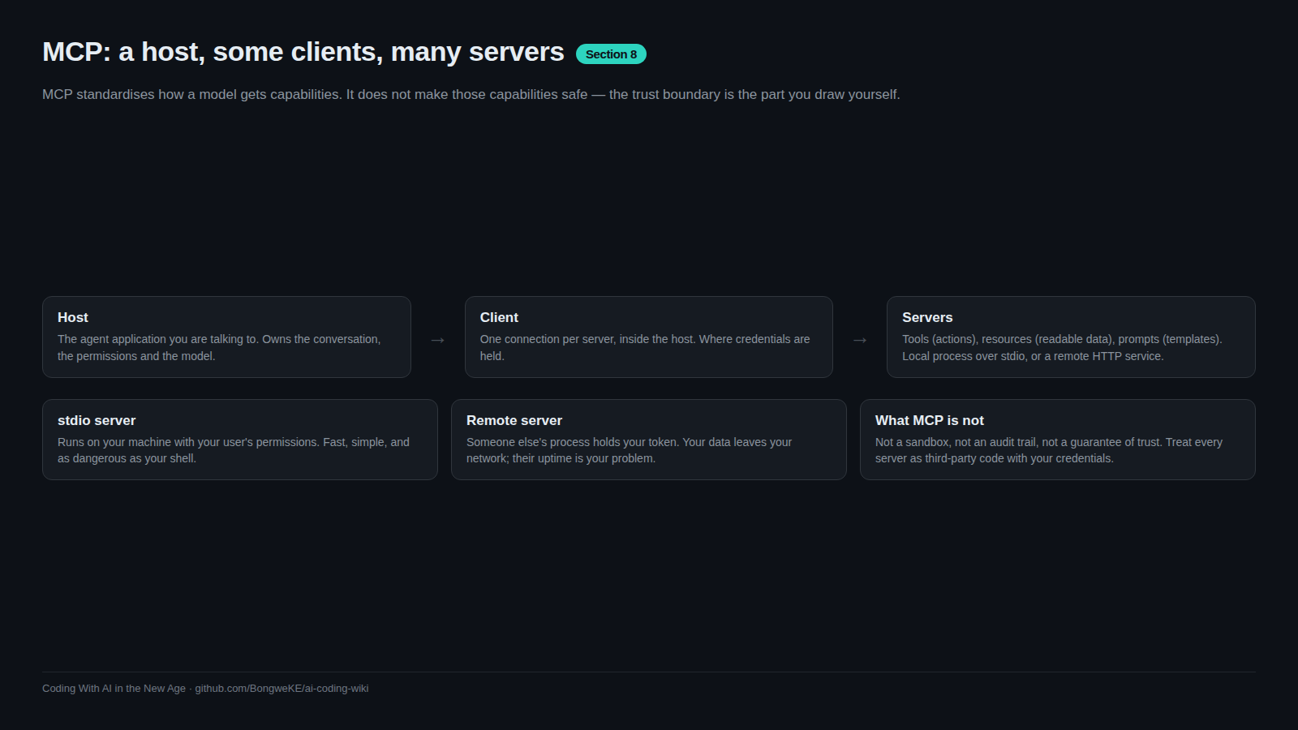
Task: Click the subtitle sentence about the trust boundary
Action: pos(471,94)
